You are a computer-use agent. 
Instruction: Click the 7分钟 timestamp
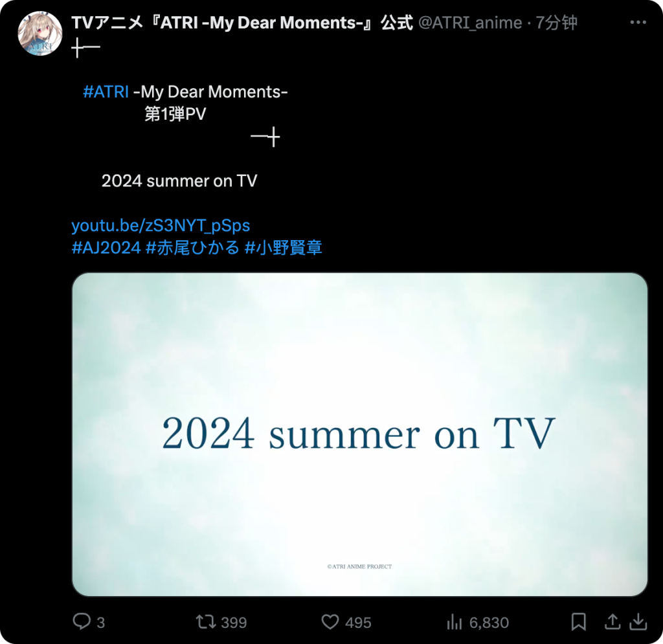point(556,23)
